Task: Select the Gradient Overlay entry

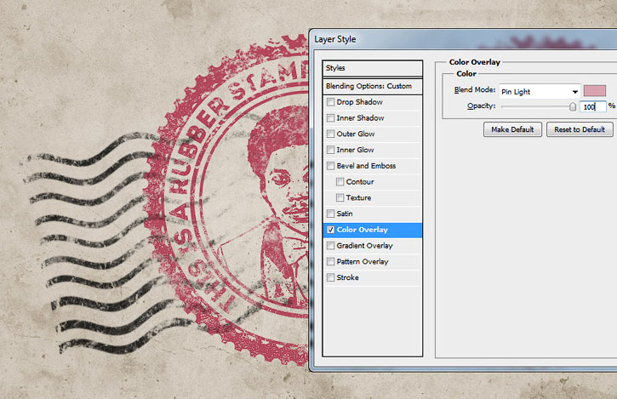Action: pos(372,246)
